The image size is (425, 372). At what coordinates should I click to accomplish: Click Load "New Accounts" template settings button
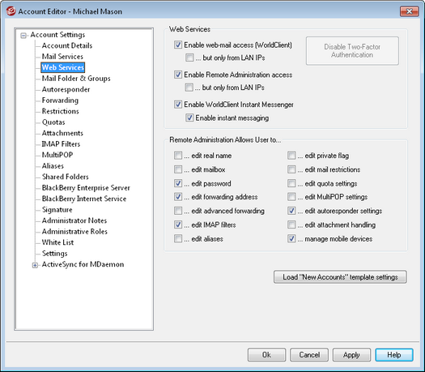tap(340, 277)
